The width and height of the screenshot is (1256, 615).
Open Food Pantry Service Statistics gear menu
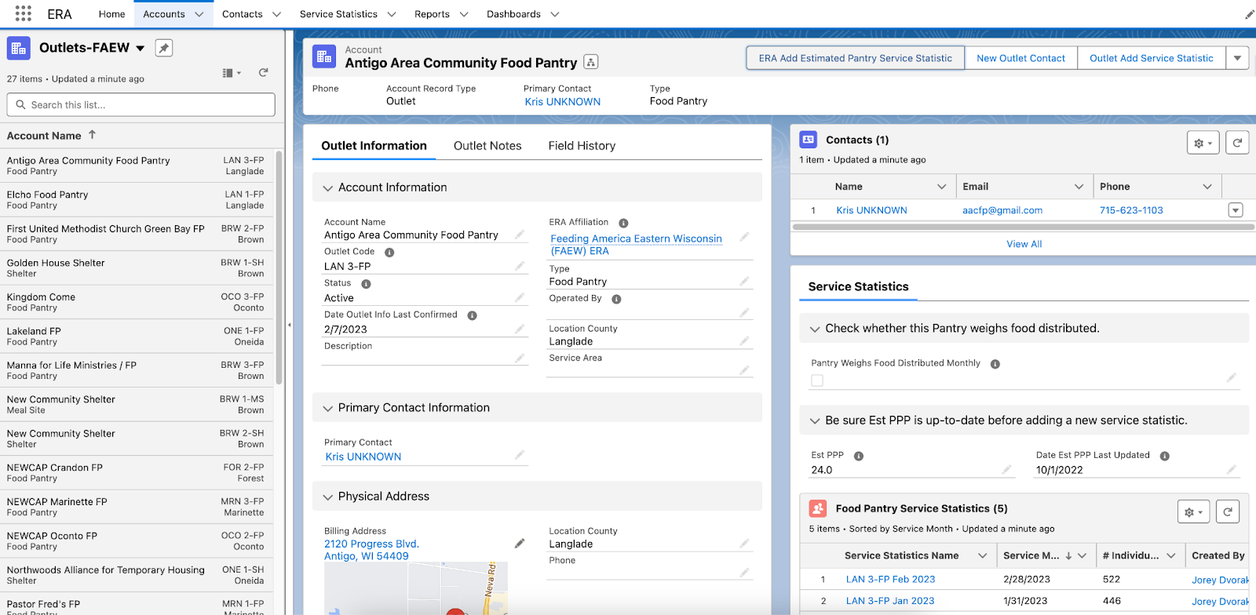tap(1193, 511)
